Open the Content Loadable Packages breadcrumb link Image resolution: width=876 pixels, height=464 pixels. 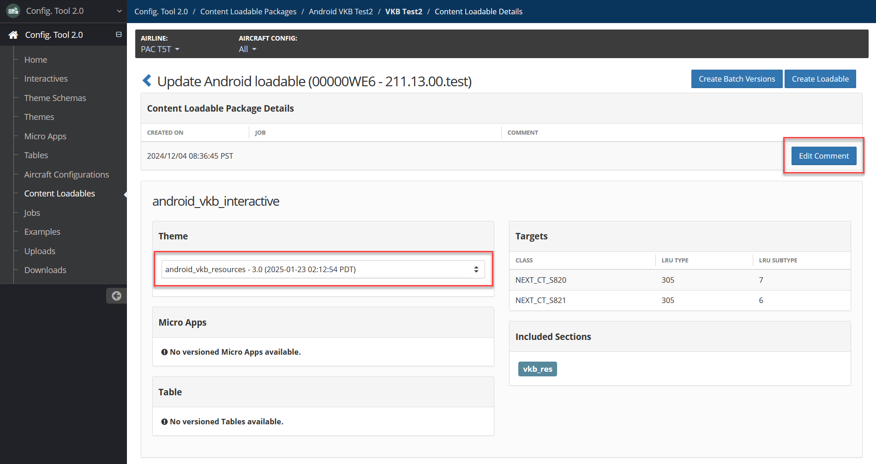(x=248, y=11)
